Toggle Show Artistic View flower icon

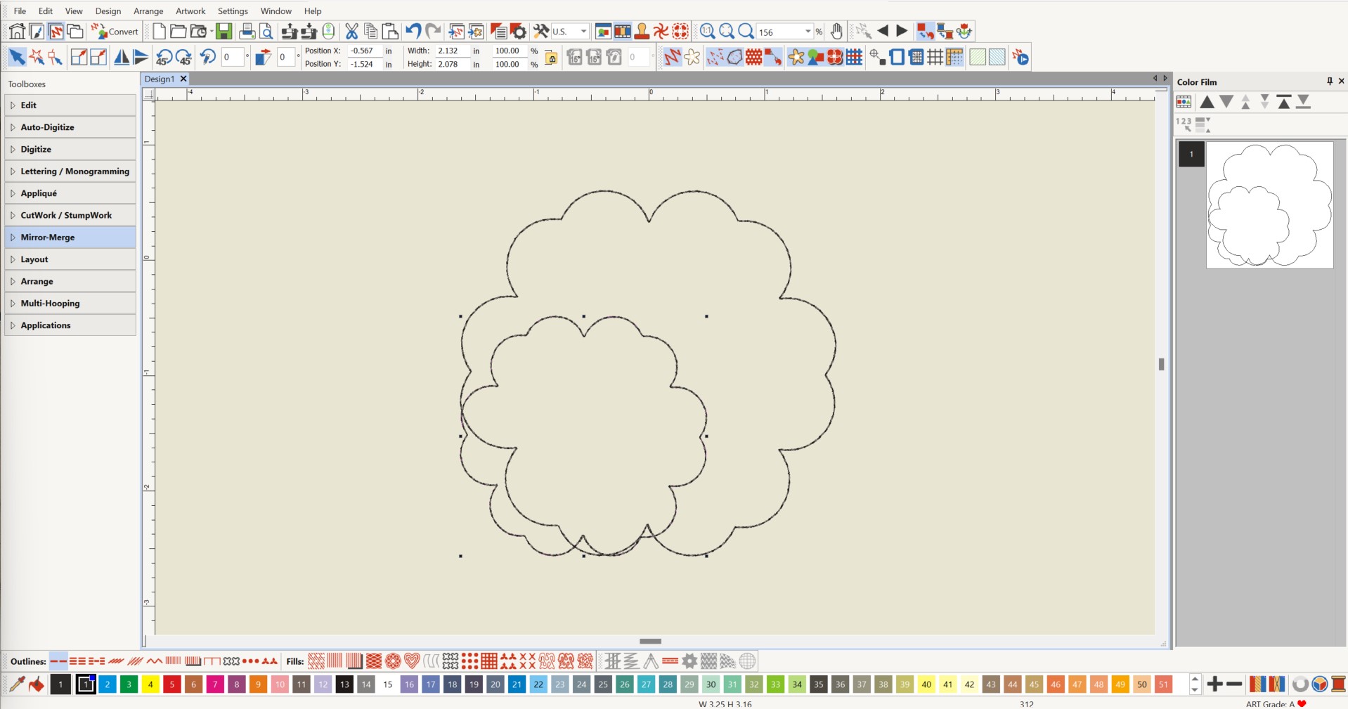point(692,57)
